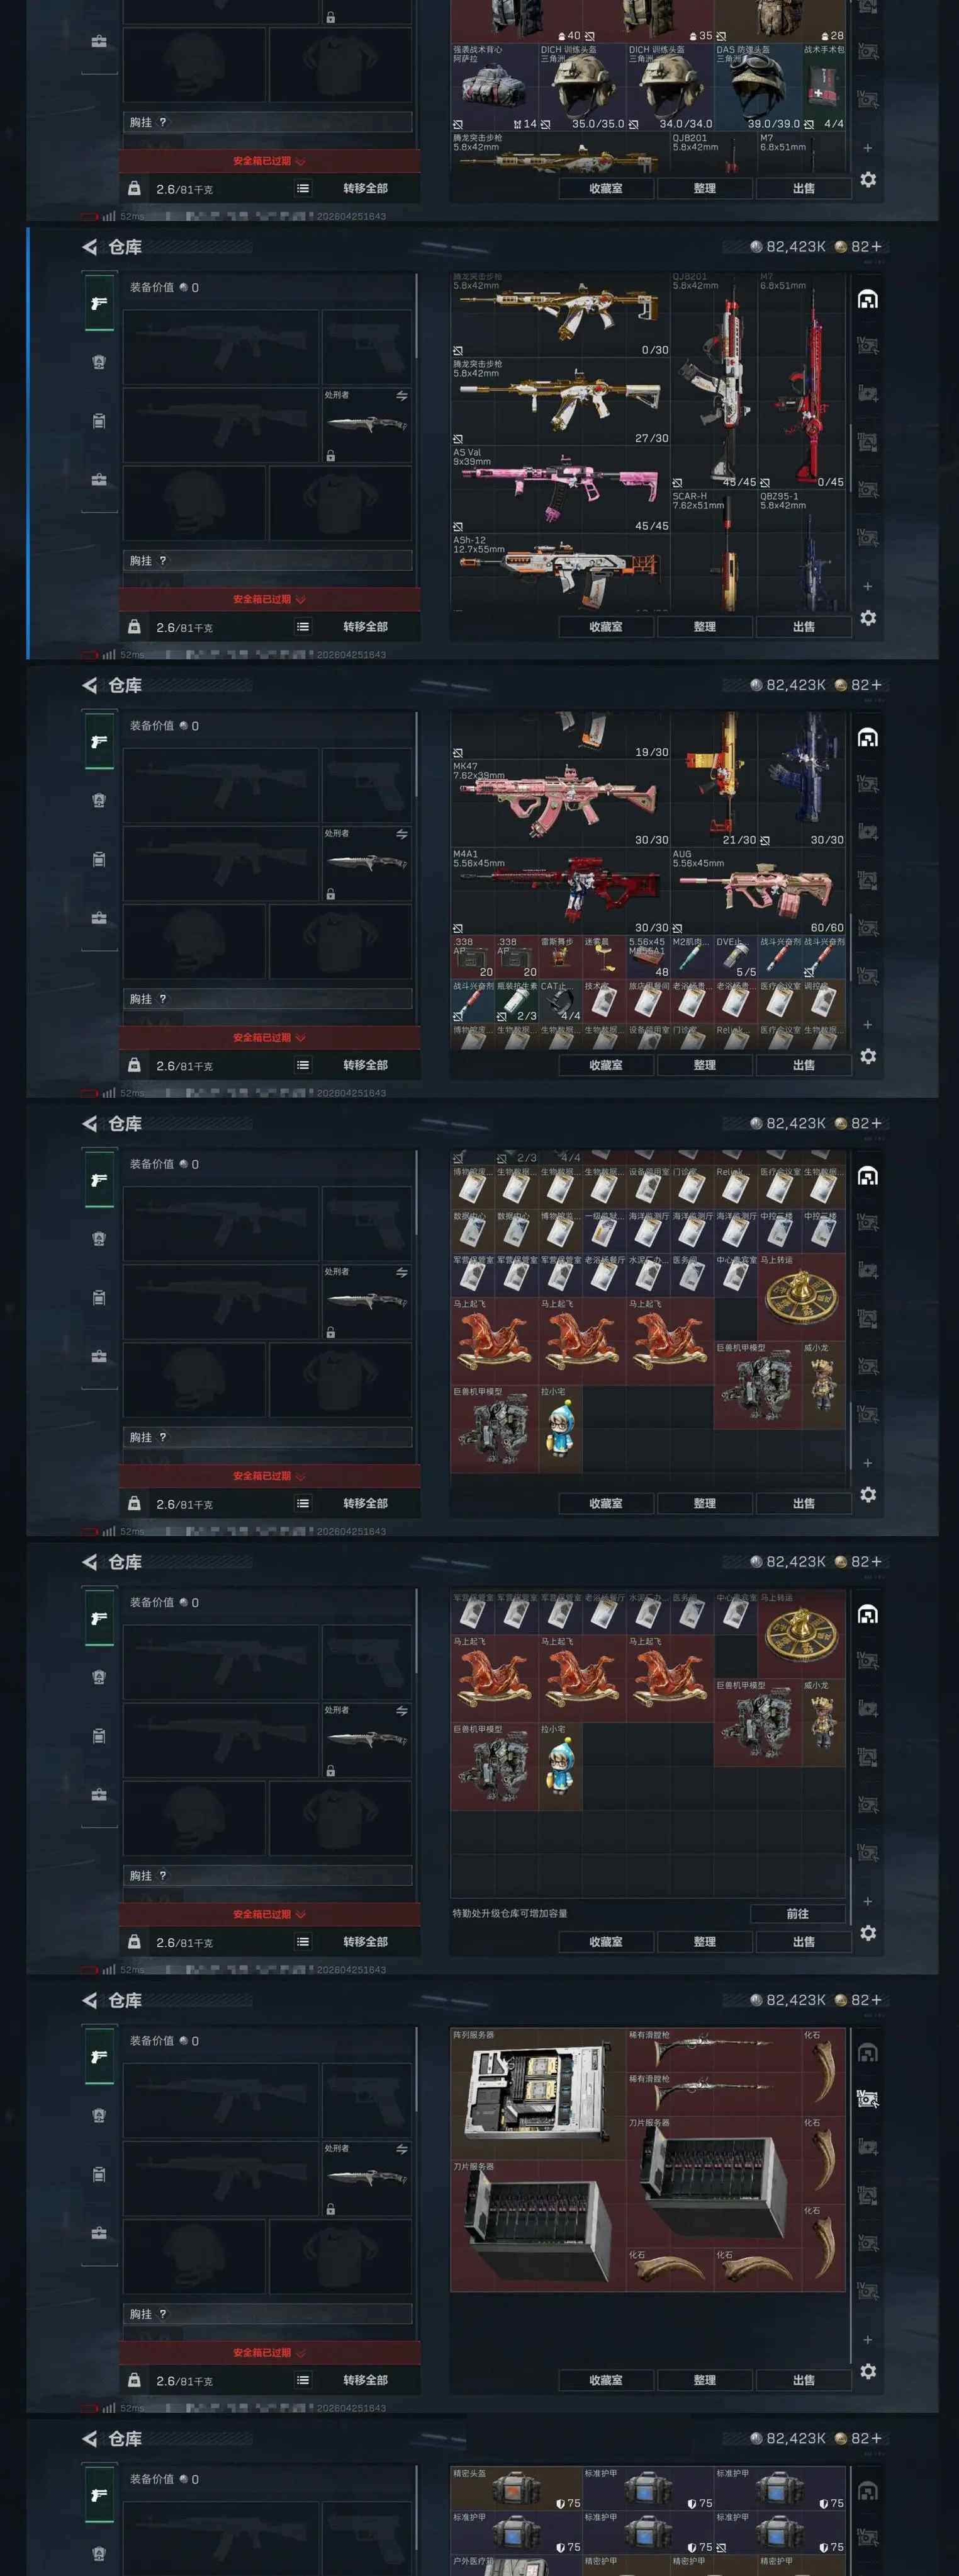This screenshot has height=2576, width=959.
Task: Open the highlighted storage tab beside 阵列服务器
Action: 867,2098
